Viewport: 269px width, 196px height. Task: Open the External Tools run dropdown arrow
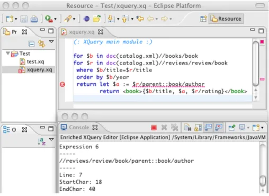point(56,19)
